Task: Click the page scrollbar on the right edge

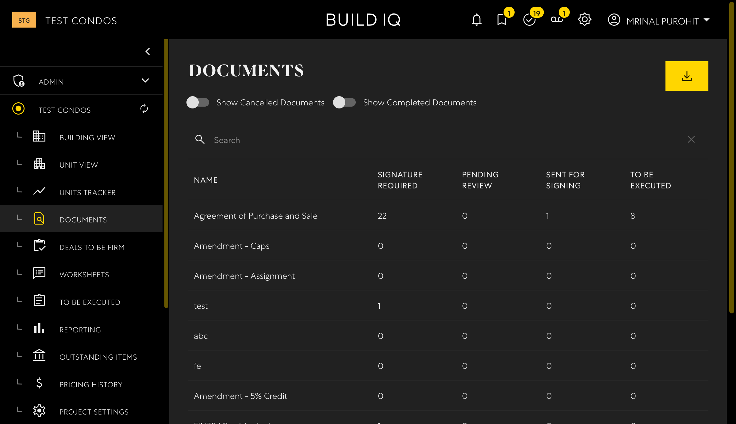Action: click(x=732, y=158)
